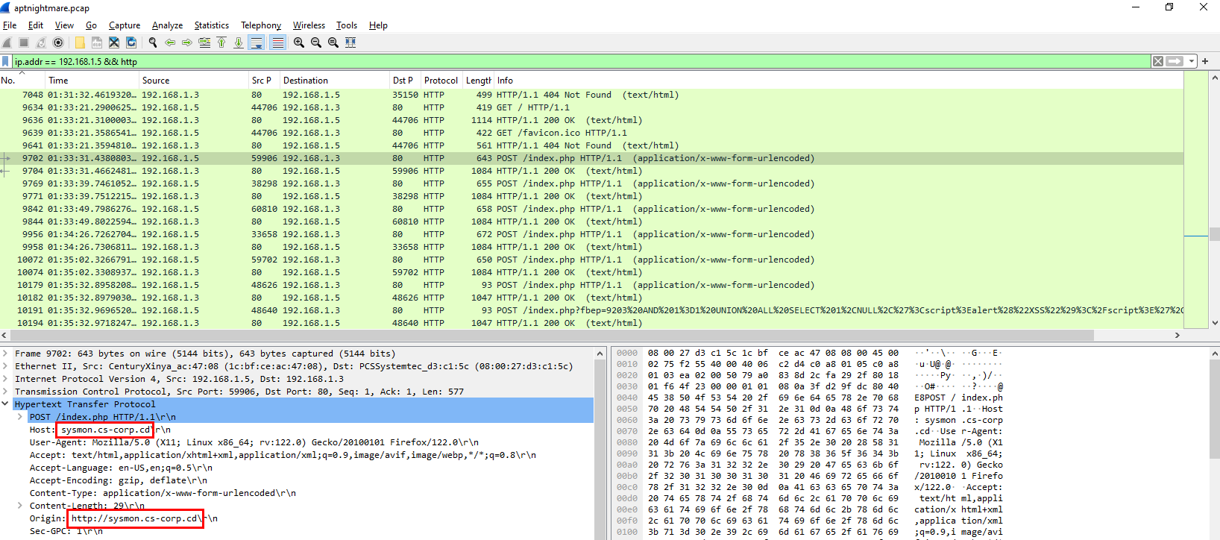Expand the Frame 9702 tree node
The width and height of the screenshot is (1220, 540).
point(6,354)
